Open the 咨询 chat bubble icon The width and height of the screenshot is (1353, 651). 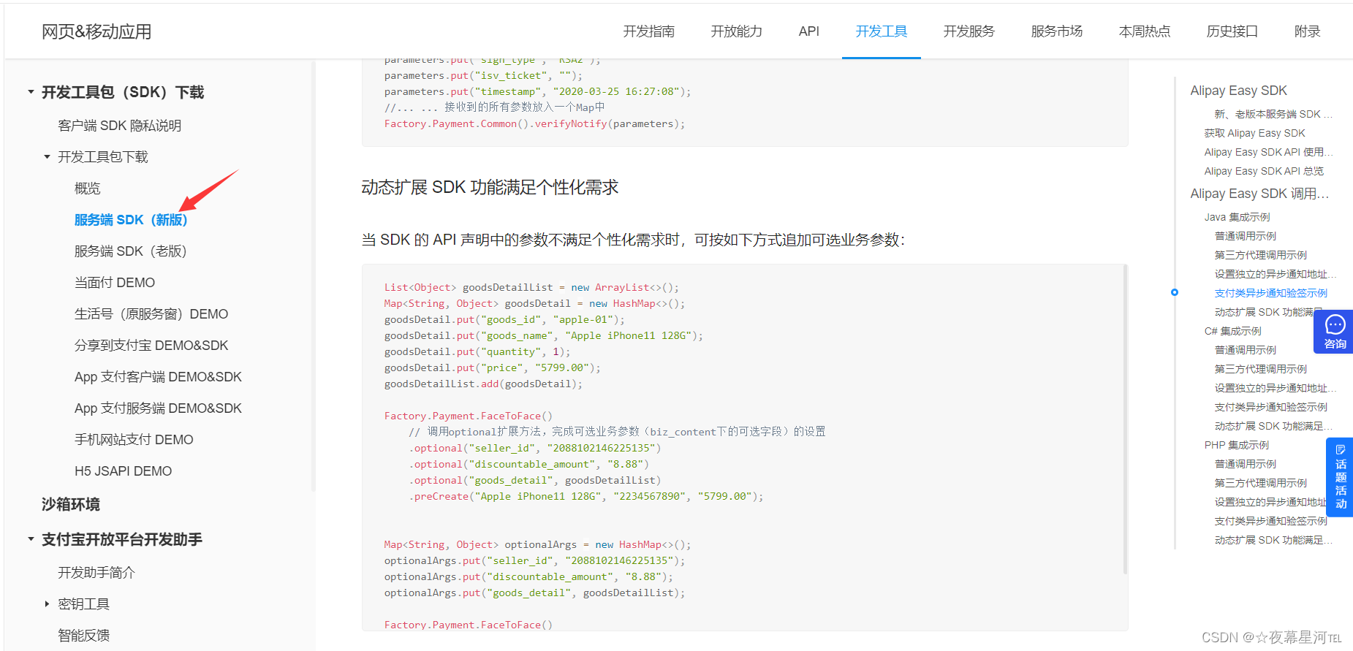coord(1335,332)
